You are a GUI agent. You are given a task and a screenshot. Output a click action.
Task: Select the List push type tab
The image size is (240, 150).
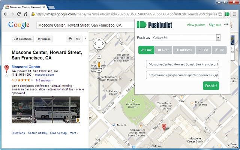(203, 50)
